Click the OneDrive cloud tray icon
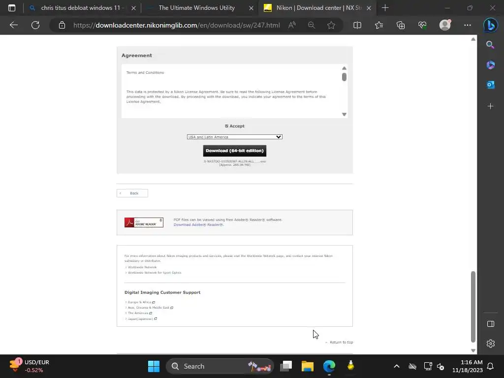 point(412,366)
